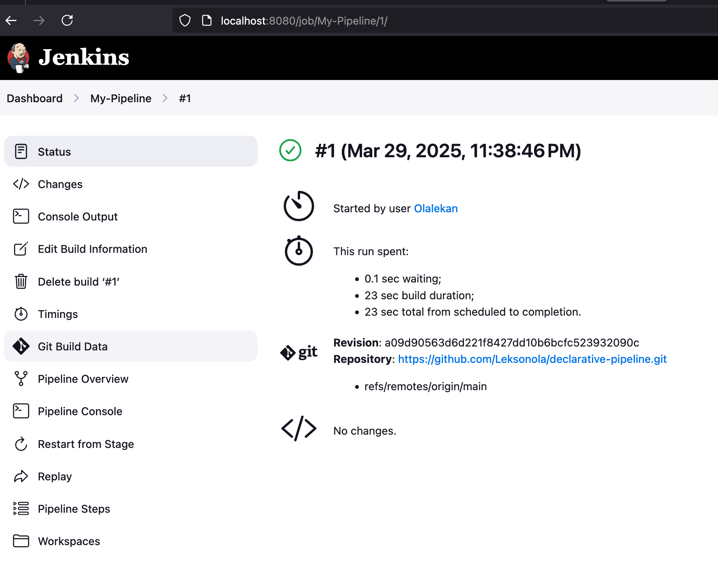Open Pipeline Console
The height and width of the screenshot is (565, 718).
click(x=131, y=411)
